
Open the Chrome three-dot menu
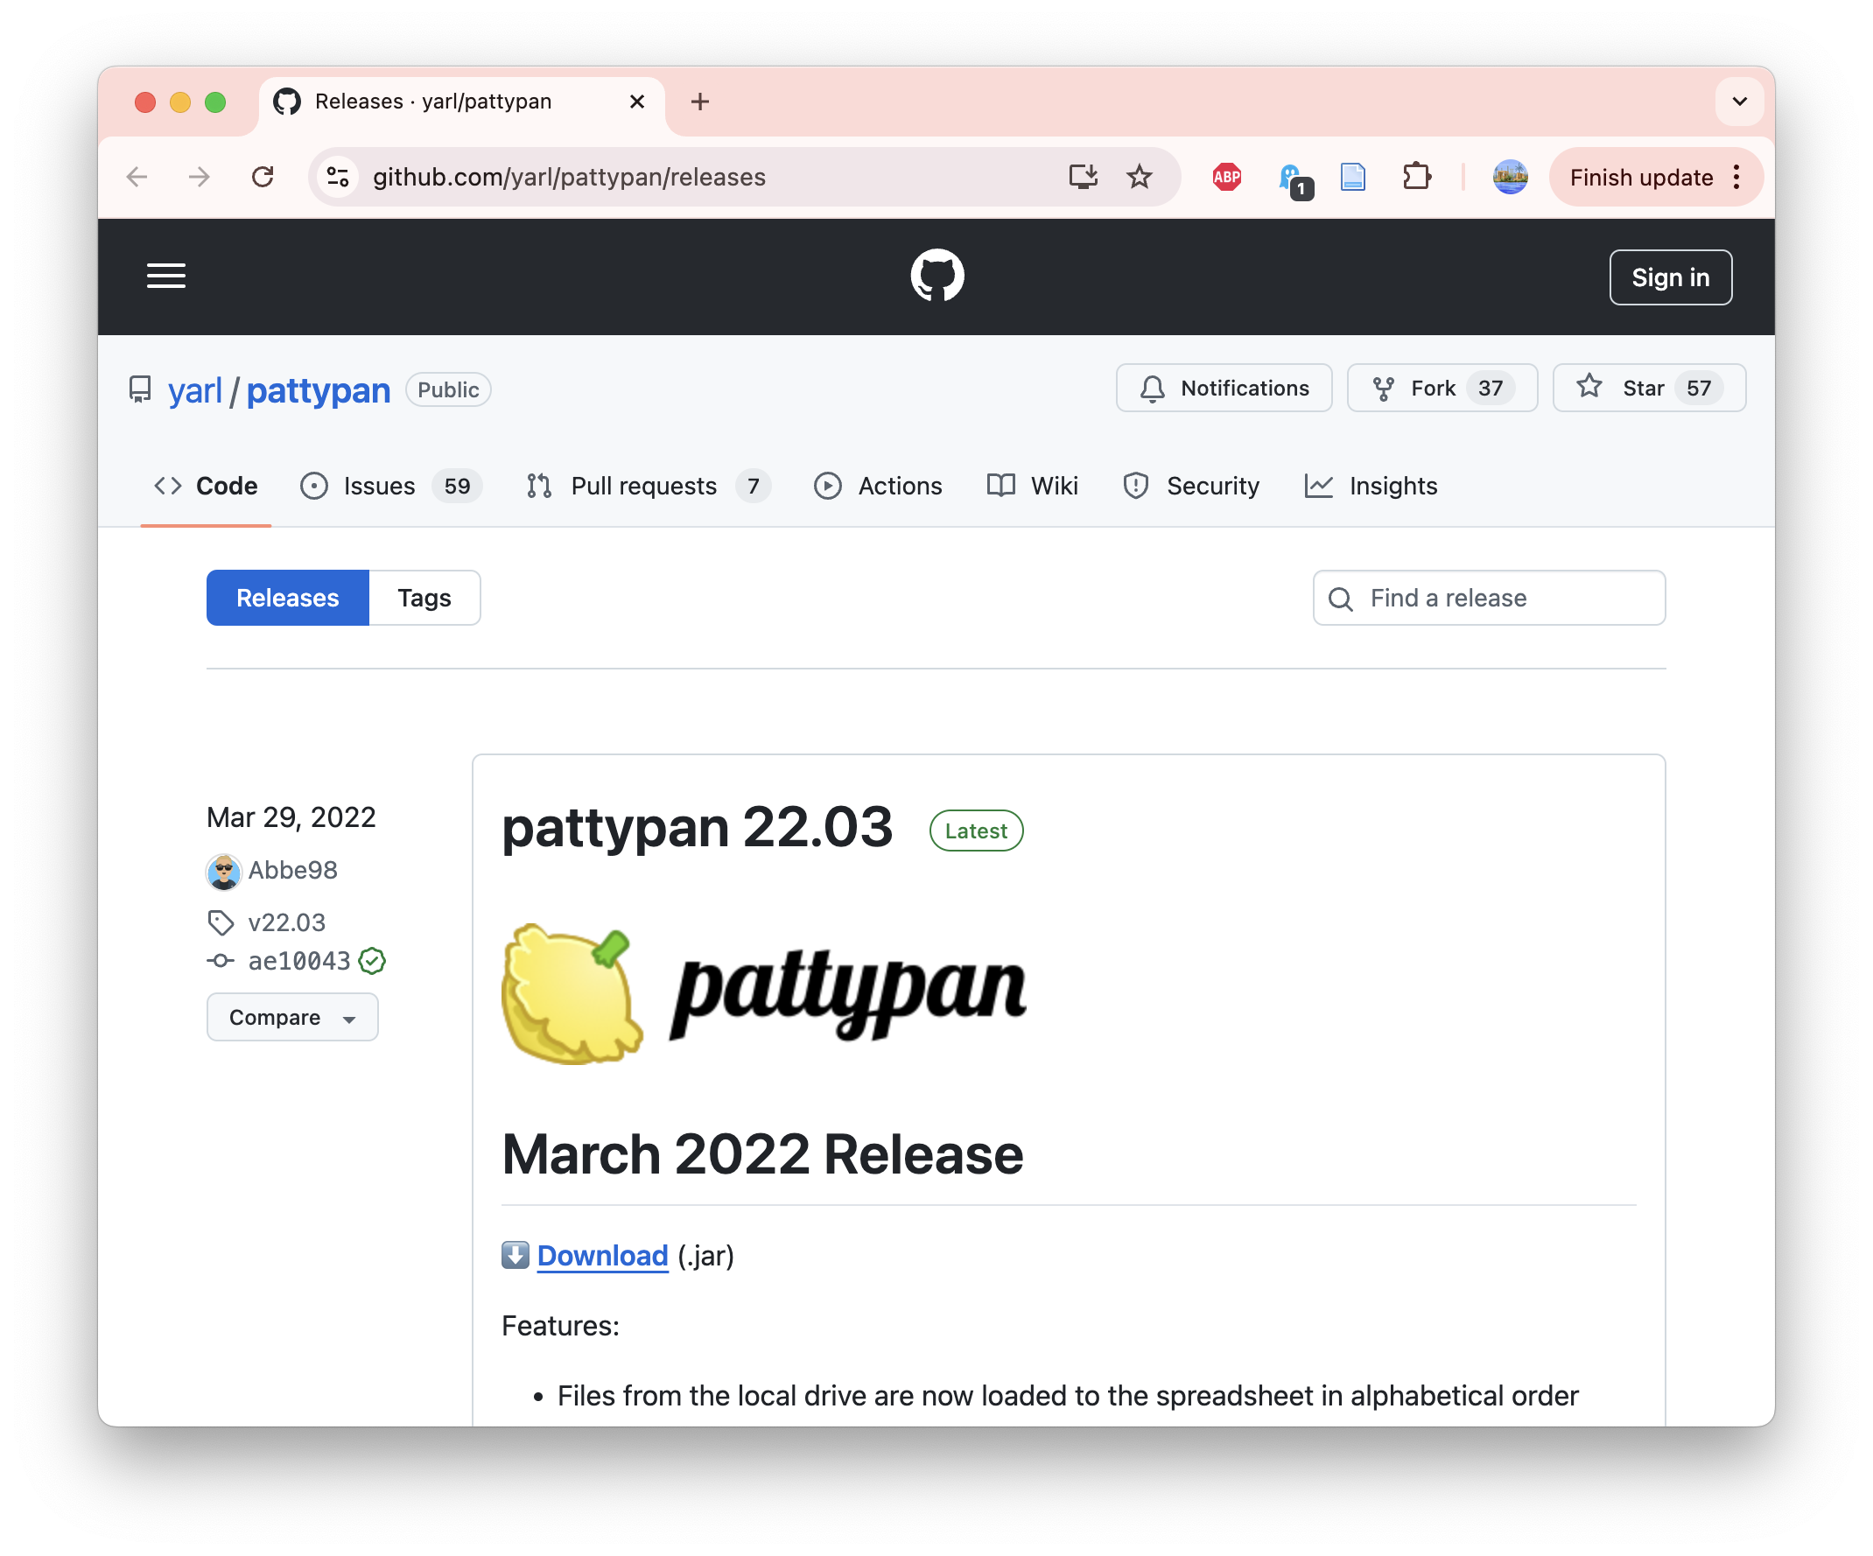(1736, 178)
